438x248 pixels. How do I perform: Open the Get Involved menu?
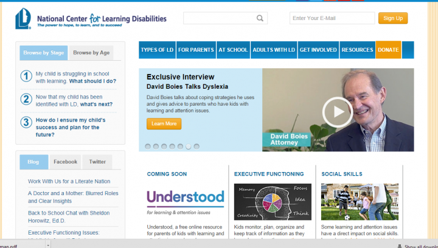318,50
